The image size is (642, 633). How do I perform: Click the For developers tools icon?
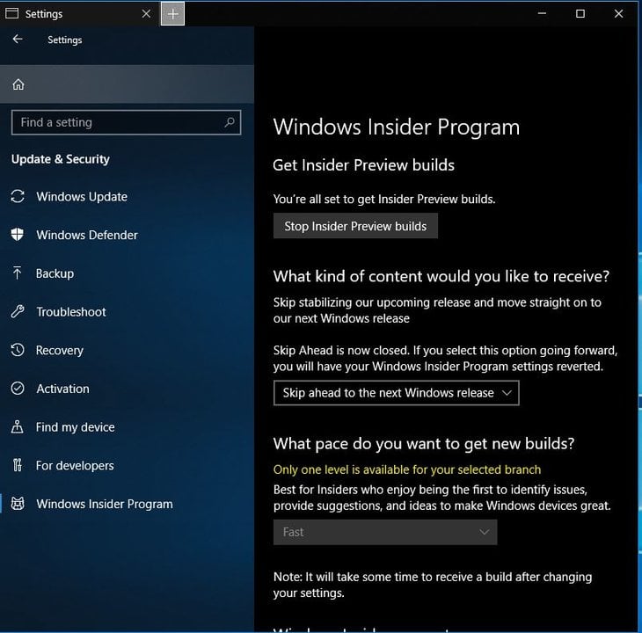tap(18, 465)
